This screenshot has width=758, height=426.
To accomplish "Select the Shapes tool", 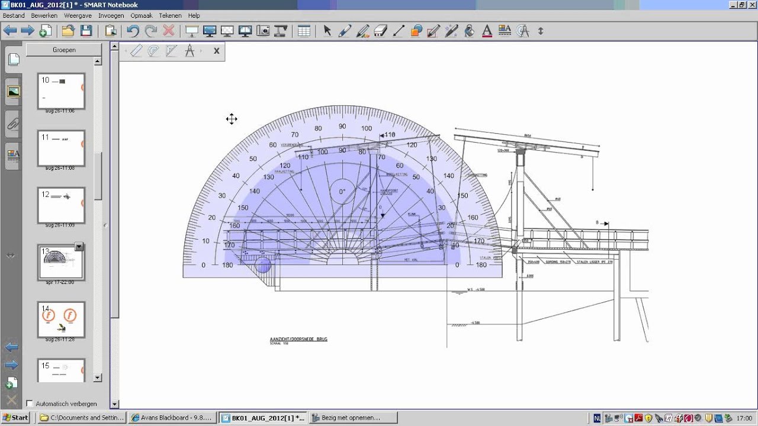I will 416,31.
